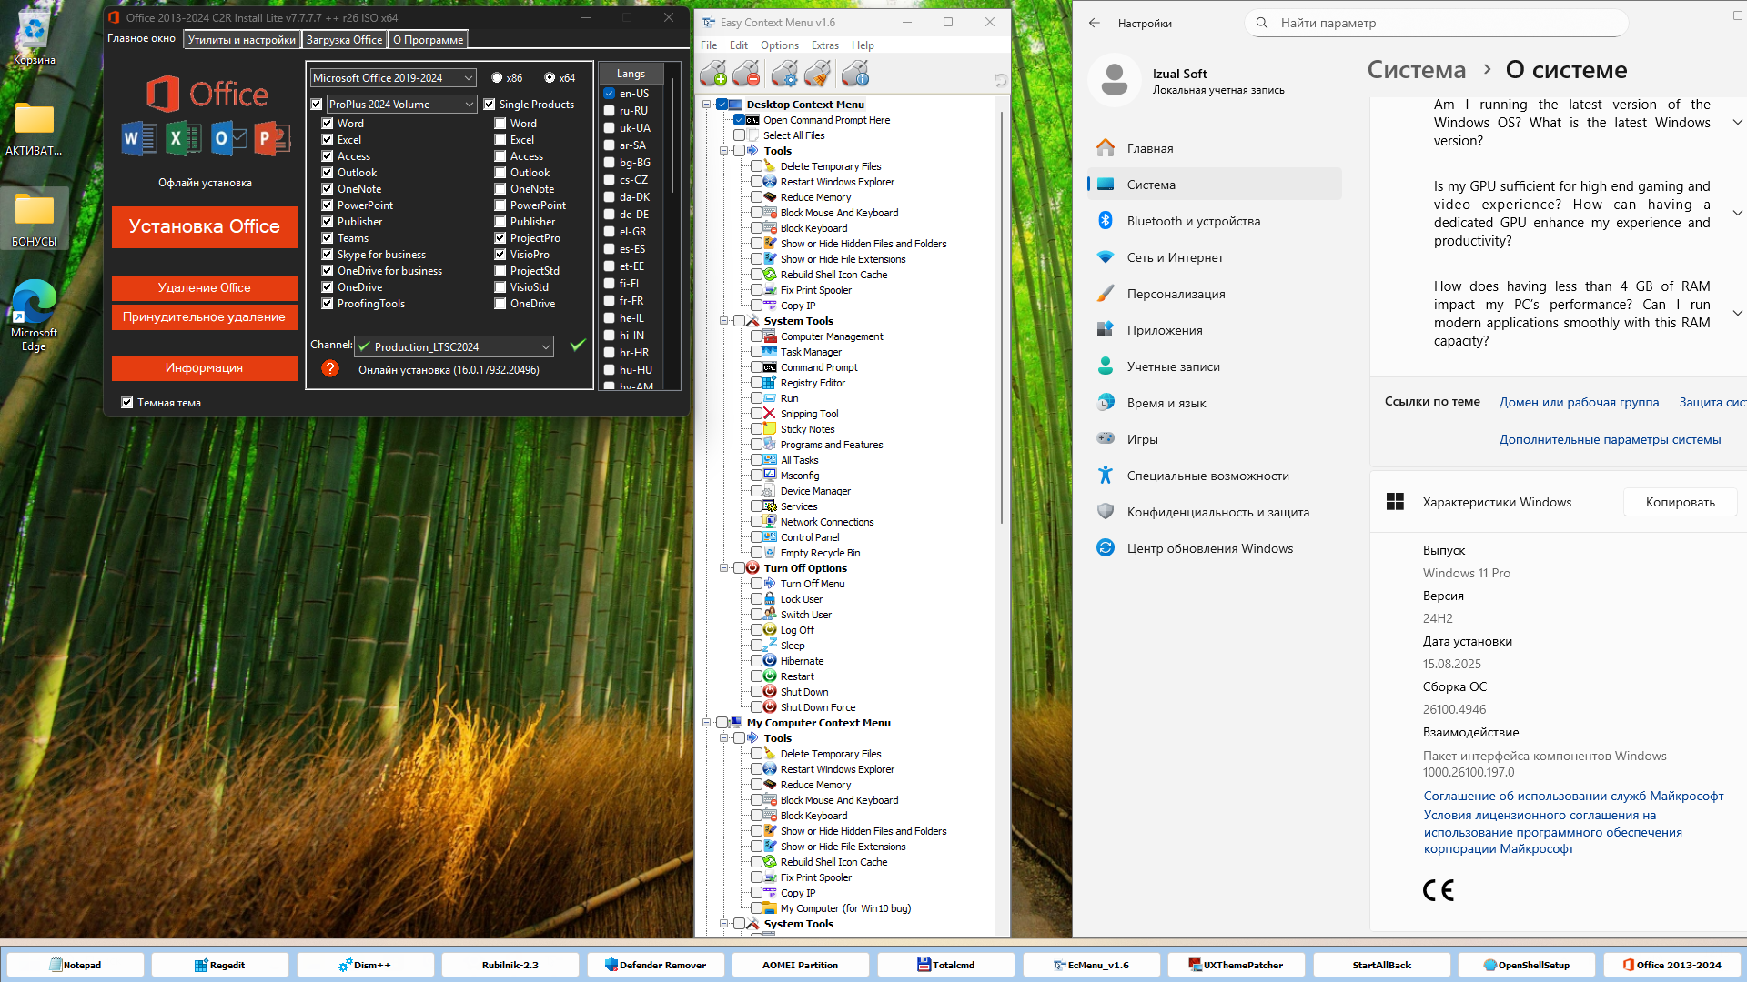Click Принудительное удаление button
The width and height of the screenshot is (1747, 982).
(x=205, y=316)
